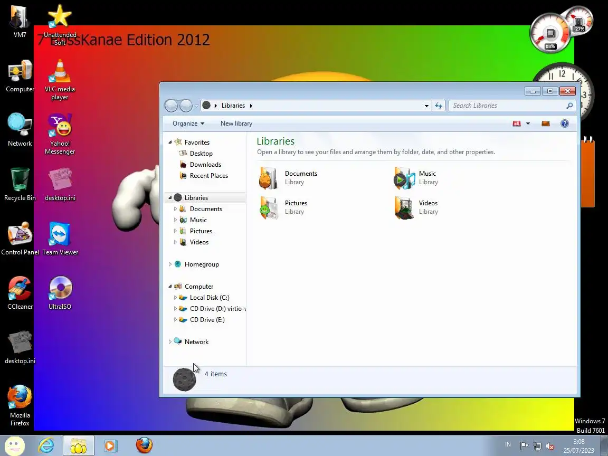Open the Start menu orb
Image resolution: width=608 pixels, height=456 pixels.
[14, 445]
